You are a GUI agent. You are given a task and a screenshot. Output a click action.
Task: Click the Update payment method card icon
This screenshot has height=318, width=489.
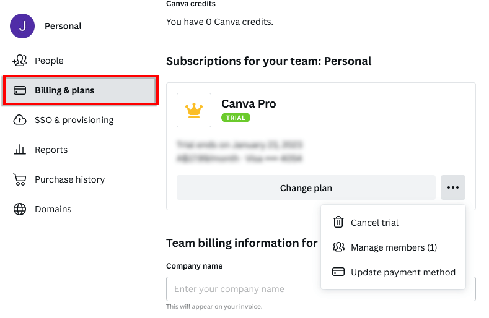coord(338,272)
